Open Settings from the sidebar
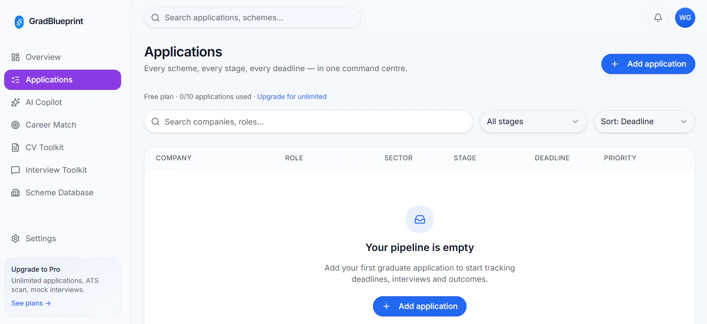 62,239
